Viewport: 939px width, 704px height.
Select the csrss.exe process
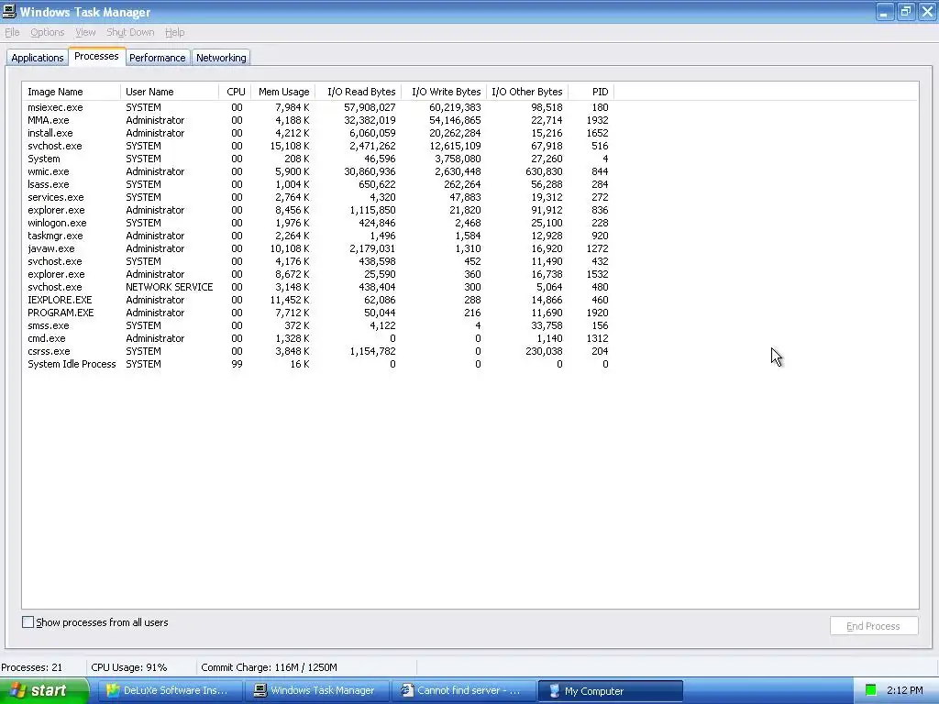coord(318,351)
